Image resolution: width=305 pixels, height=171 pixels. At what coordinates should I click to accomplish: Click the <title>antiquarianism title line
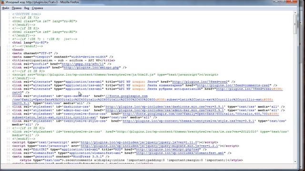63,60
